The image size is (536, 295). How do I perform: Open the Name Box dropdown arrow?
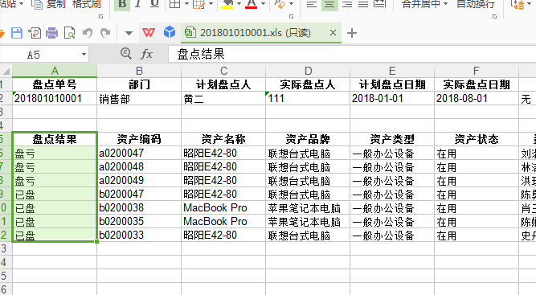click(84, 55)
